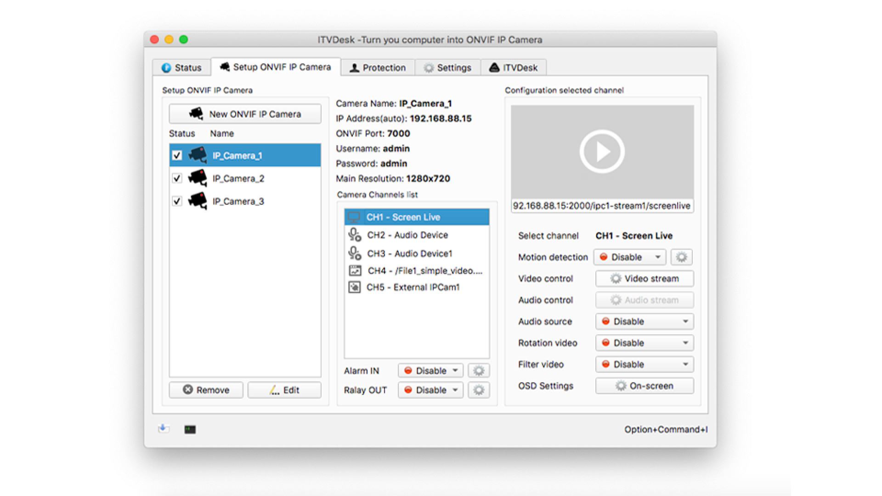The image size is (882, 496).
Task: Open Motion detection gear settings
Action: coord(681,257)
